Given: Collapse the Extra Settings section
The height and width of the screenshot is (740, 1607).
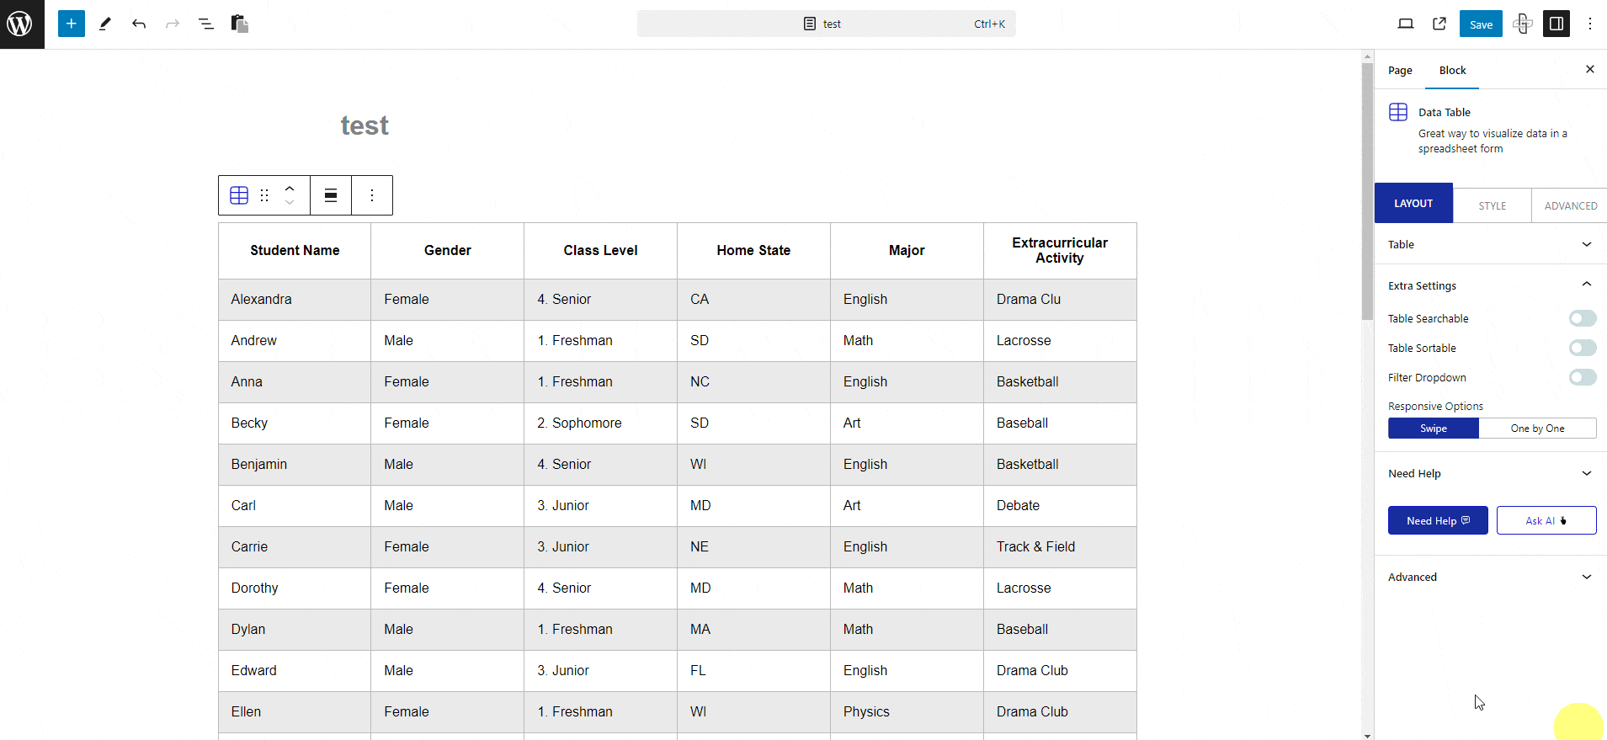Looking at the screenshot, I should click(x=1490, y=285).
